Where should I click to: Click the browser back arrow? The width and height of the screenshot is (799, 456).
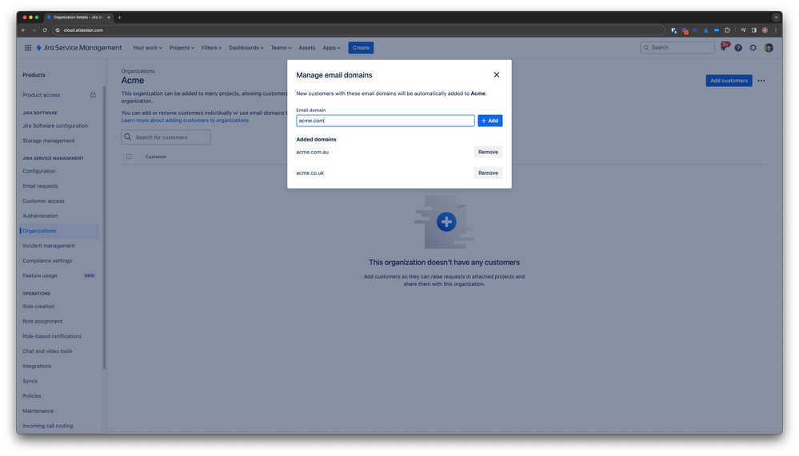23,30
